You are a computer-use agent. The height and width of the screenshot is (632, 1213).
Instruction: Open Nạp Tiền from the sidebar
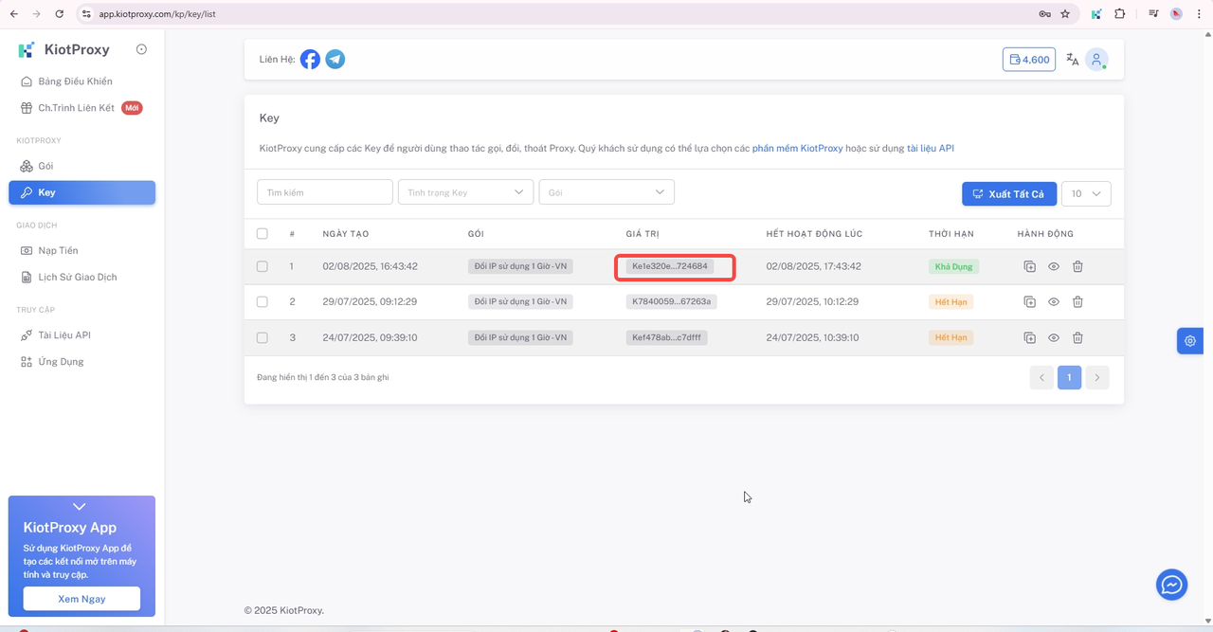[x=55, y=250]
